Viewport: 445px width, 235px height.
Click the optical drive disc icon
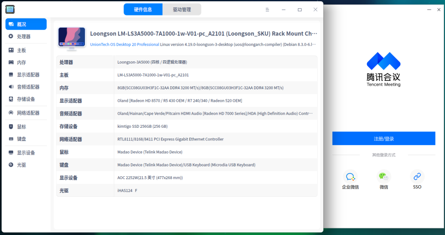[11, 165]
